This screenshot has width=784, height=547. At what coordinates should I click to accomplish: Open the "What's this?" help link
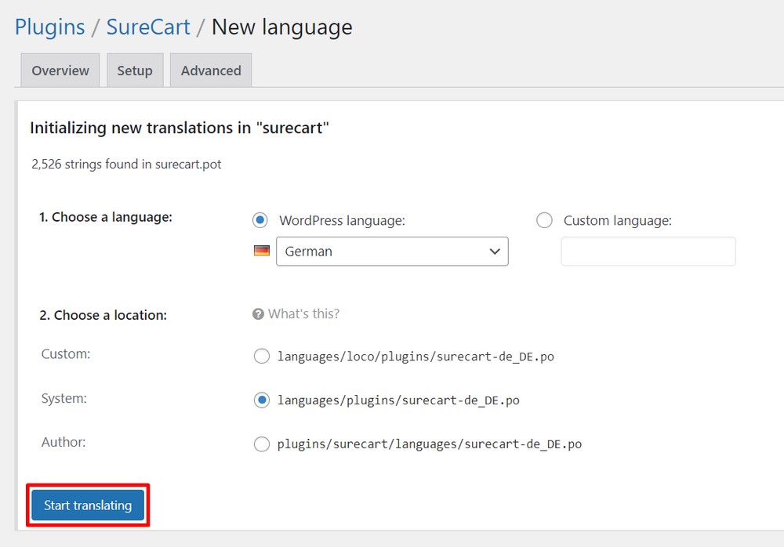click(303, 313)
